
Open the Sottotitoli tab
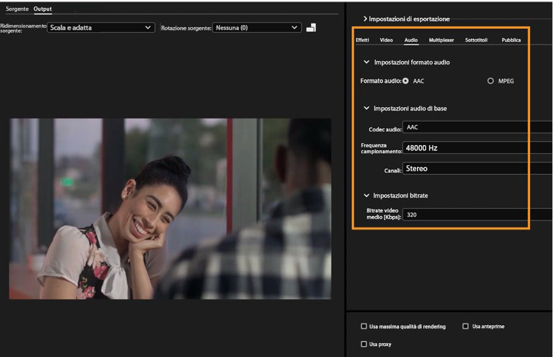click(476, 40)
